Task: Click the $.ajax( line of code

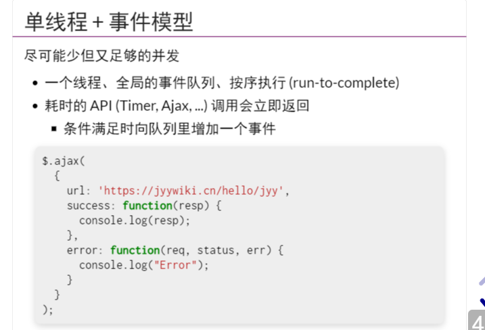Action: [64, 161]
